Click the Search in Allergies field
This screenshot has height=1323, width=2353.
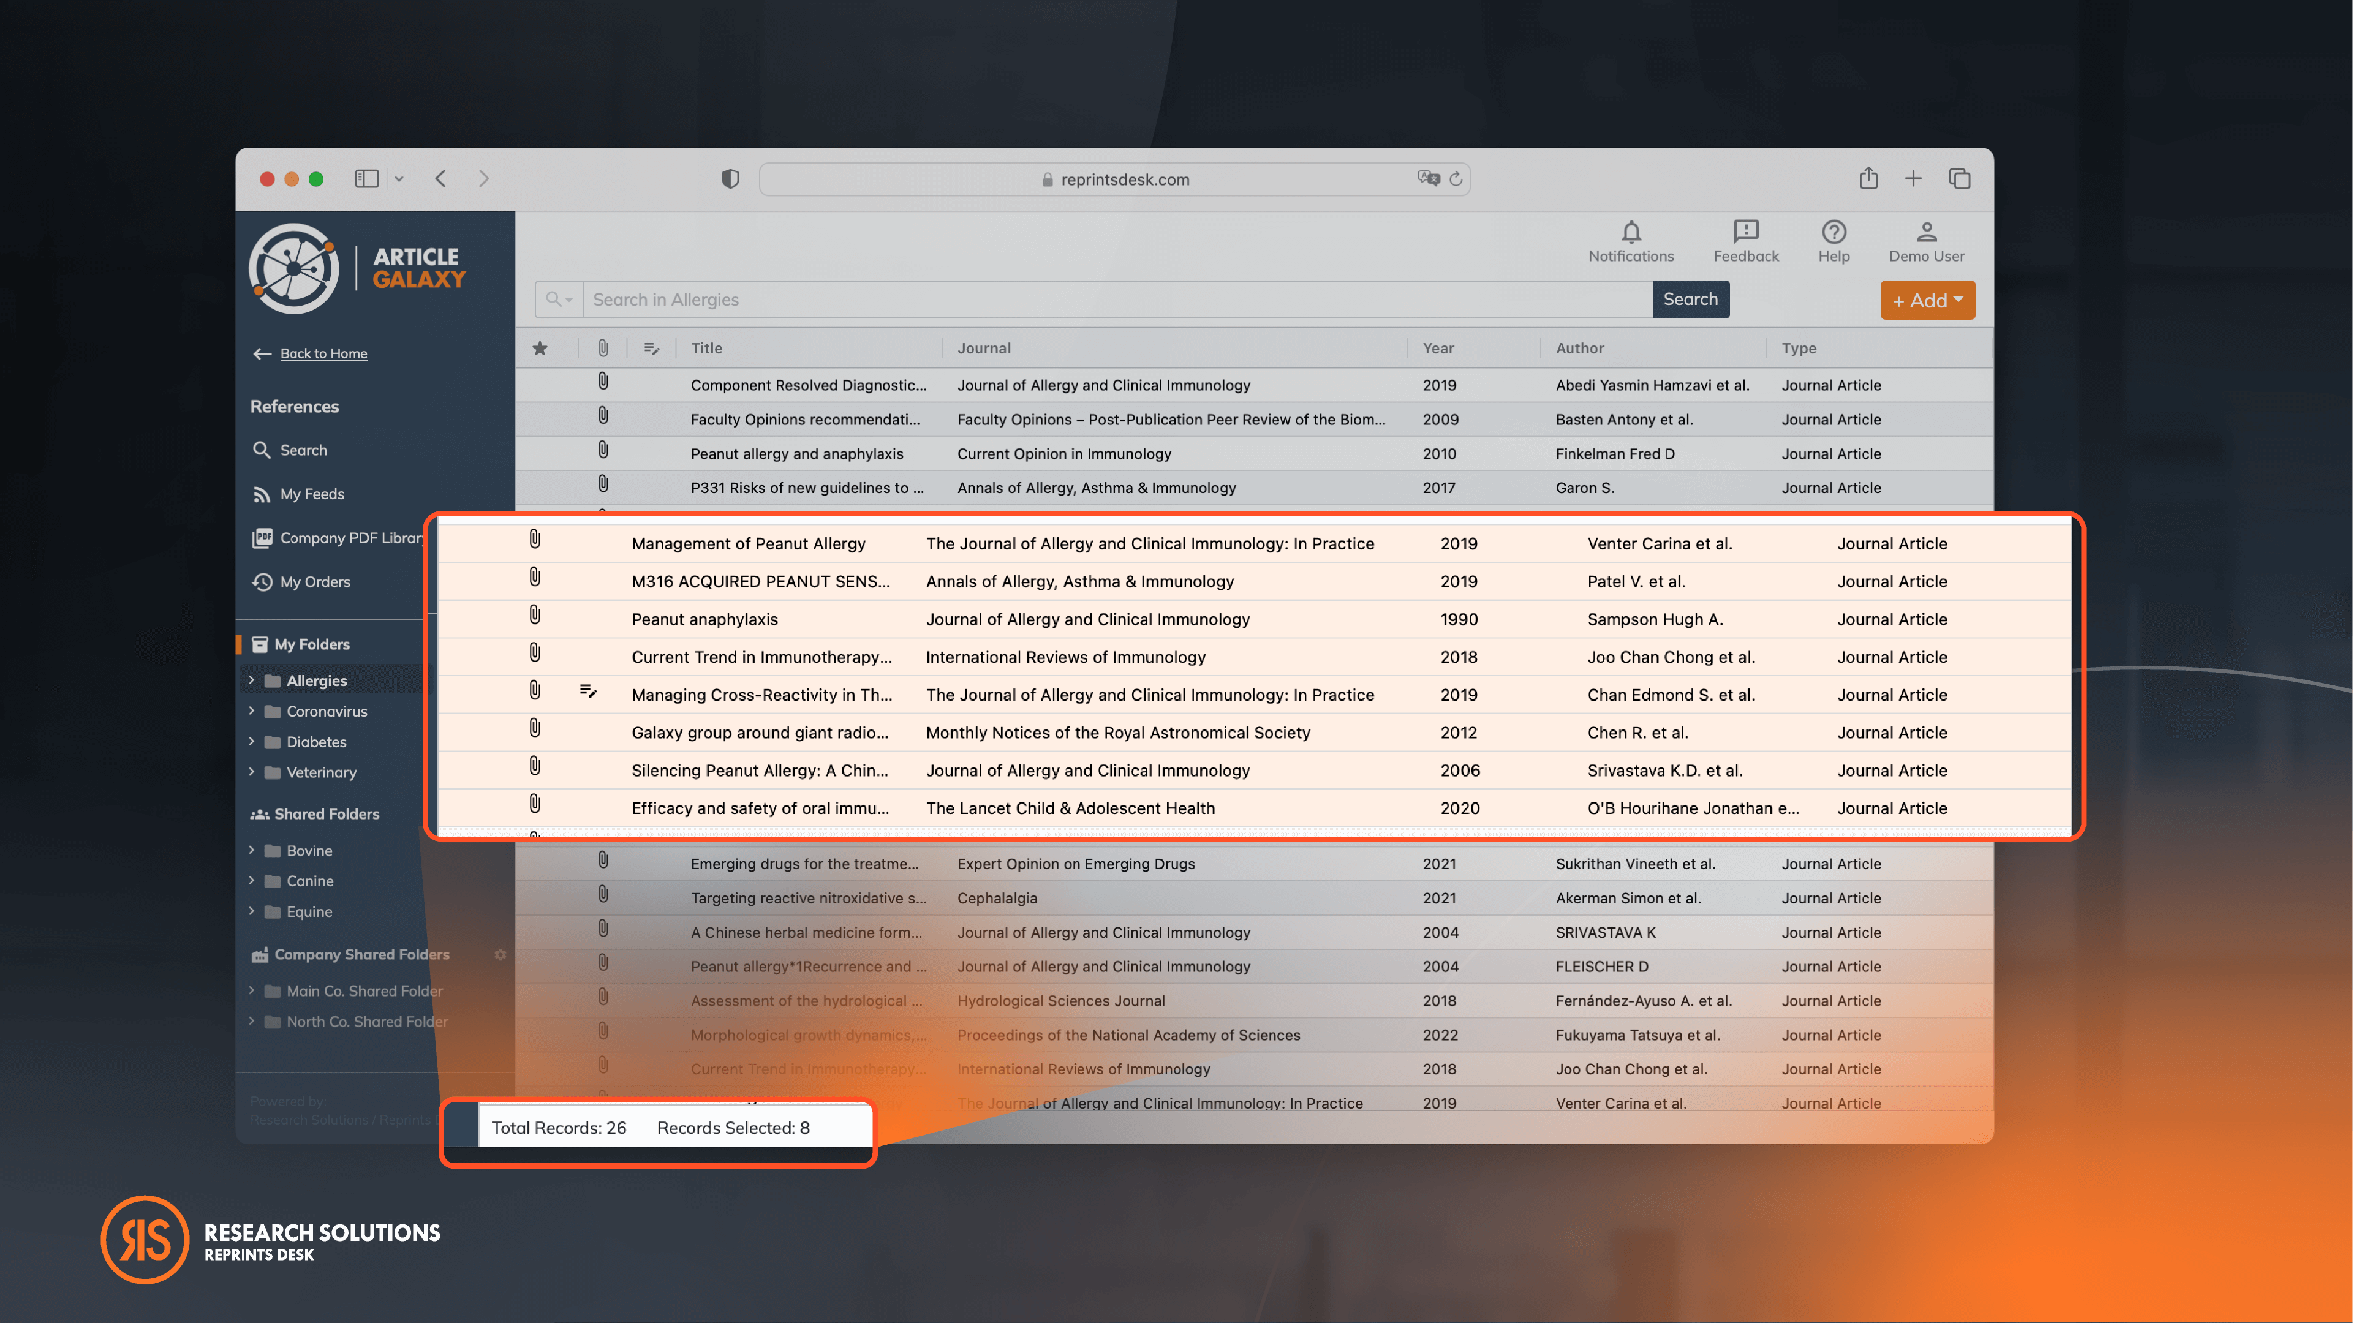1117,300
